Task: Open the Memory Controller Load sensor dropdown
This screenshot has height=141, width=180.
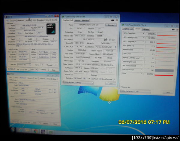Action: 142,58
